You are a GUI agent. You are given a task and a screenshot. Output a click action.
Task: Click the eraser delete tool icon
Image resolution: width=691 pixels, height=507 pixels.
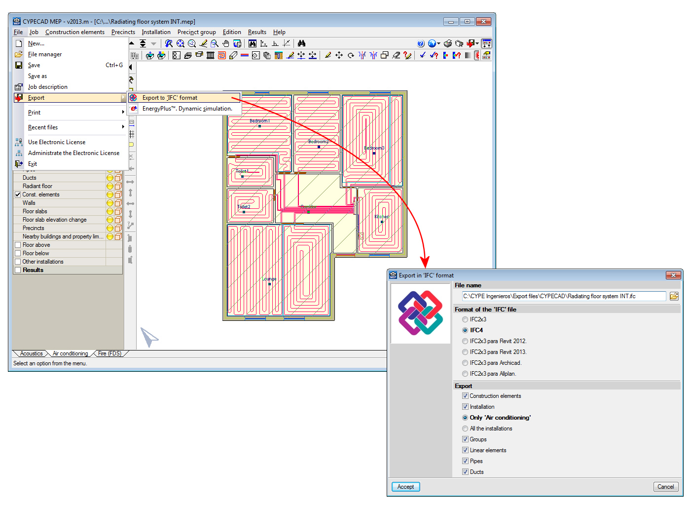point(396,55)
